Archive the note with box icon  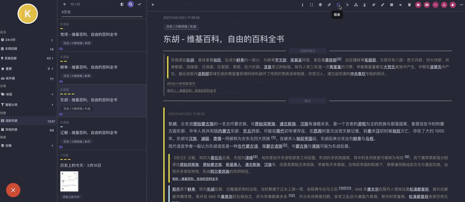pos(391,5)
